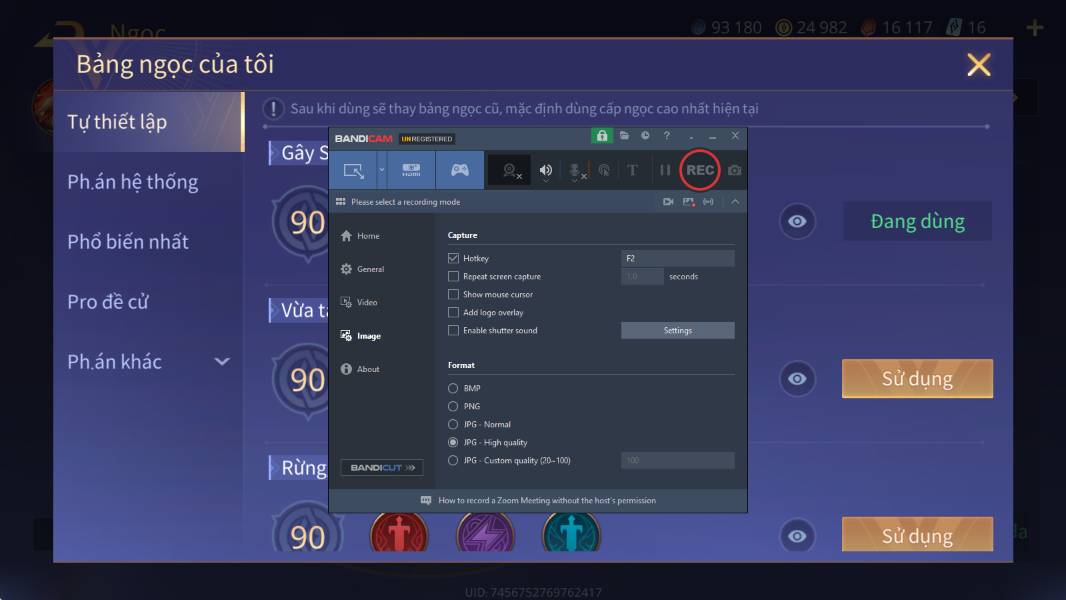Expand the Ph.án khác category

pos(221,361)
